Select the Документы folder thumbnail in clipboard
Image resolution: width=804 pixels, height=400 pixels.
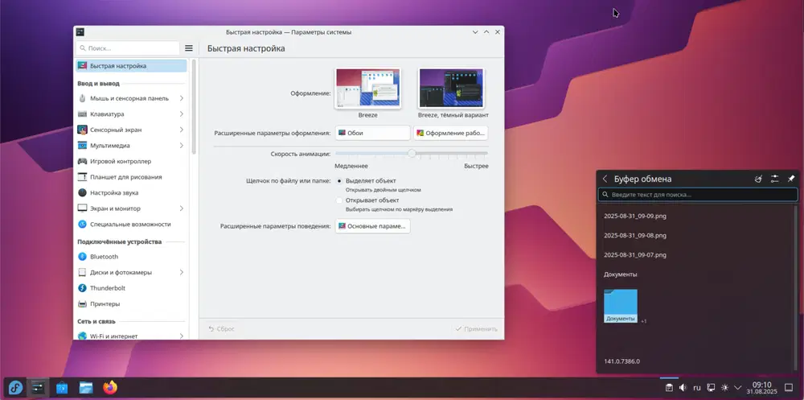[x=621, y=306]
